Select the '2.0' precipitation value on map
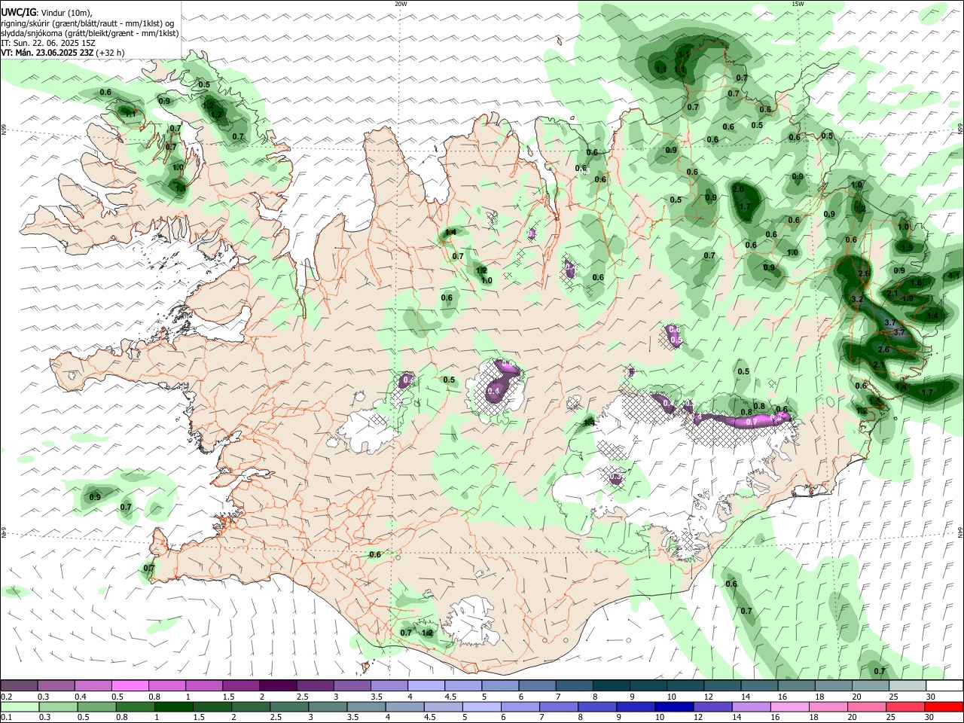 pyautogui.click(x=738, y=189)
